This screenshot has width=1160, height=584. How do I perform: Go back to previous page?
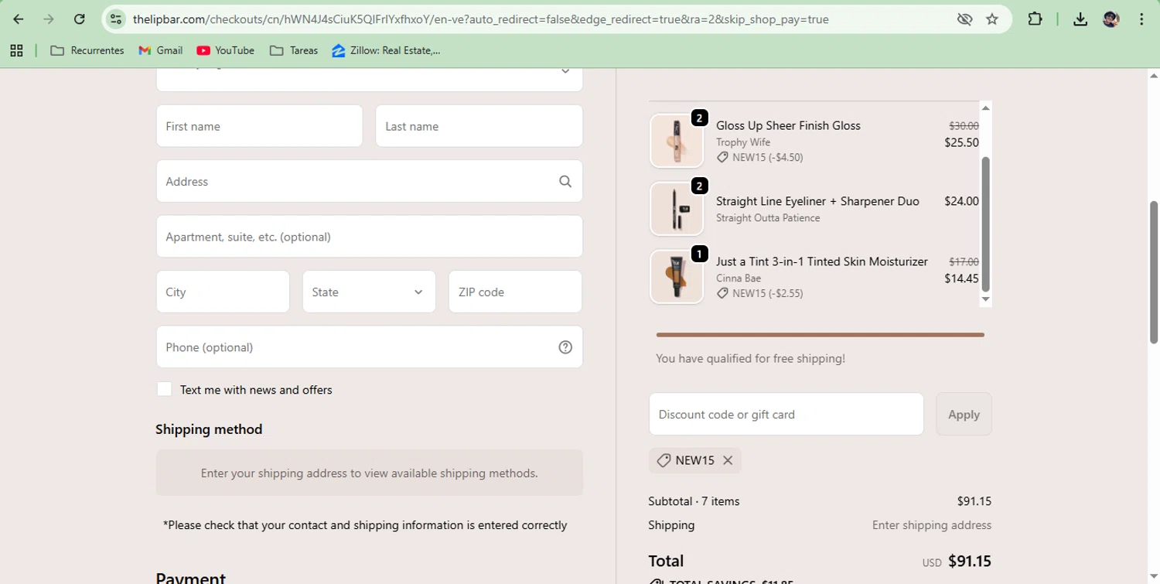click(19, 19)
